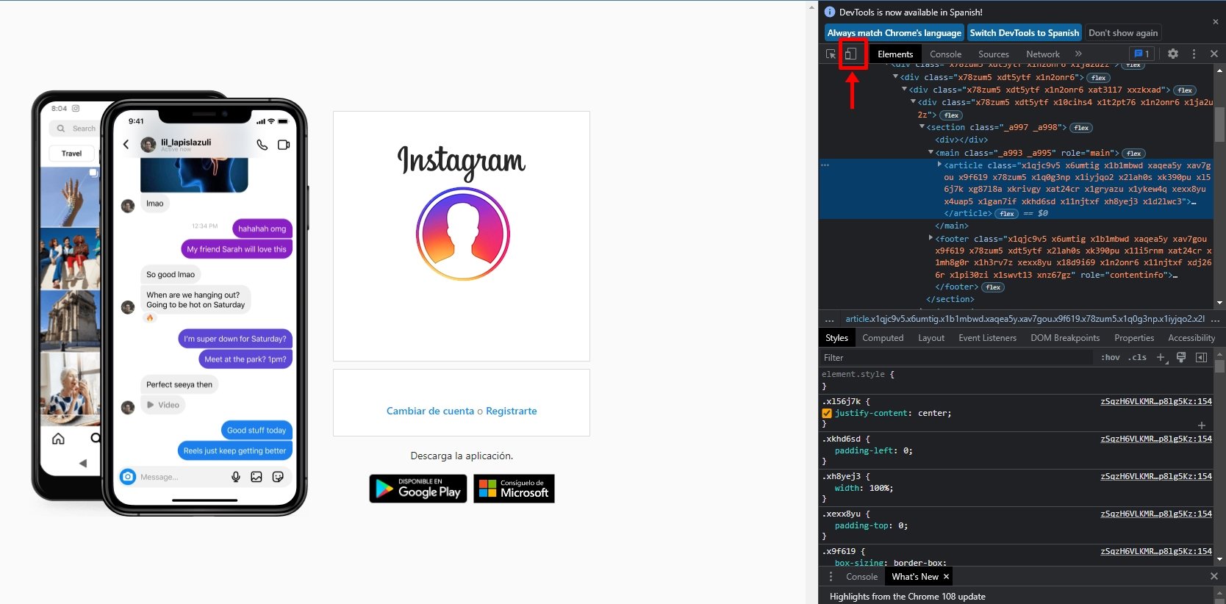Collapse the section _a997 node
1226x604 pixels.
[922, 127]
